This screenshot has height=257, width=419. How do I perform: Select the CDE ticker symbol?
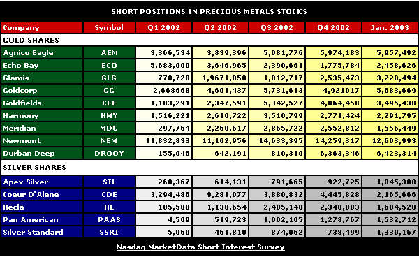pyautogui.click(x=110, y=194)
